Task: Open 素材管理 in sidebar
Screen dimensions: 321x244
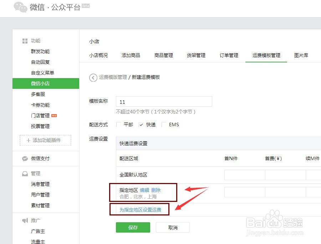Action: pos(40,205)
